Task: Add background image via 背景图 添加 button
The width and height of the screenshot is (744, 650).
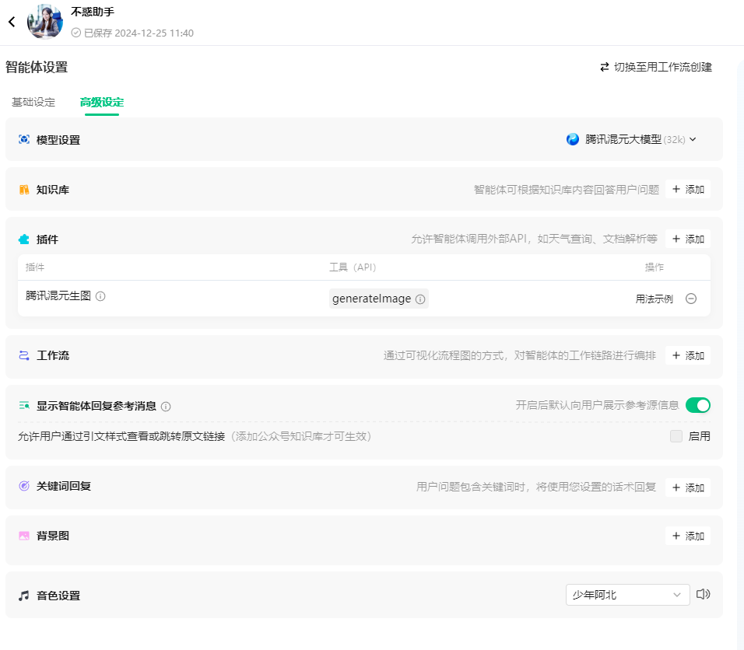Action: pyautogui.click(x=688, y=536)
